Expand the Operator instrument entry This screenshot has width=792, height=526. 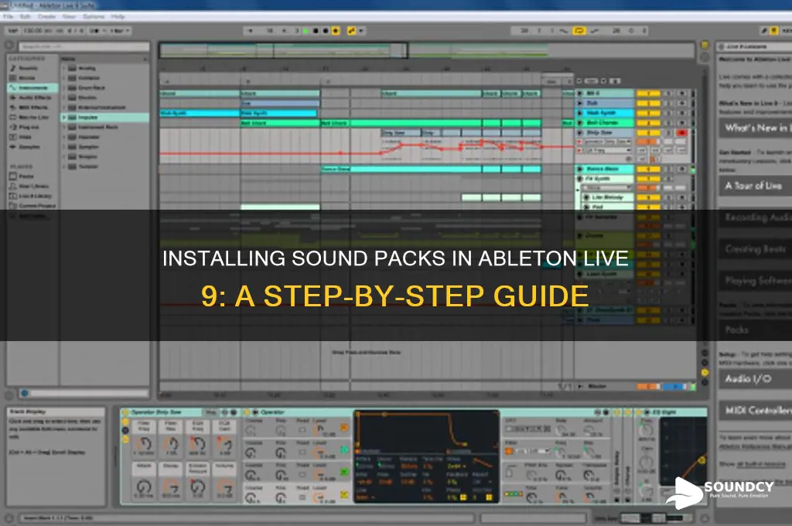coord(64,137)
